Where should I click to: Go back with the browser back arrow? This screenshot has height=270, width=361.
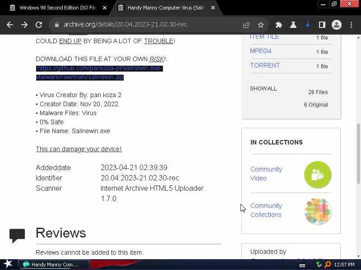(10, 25)
